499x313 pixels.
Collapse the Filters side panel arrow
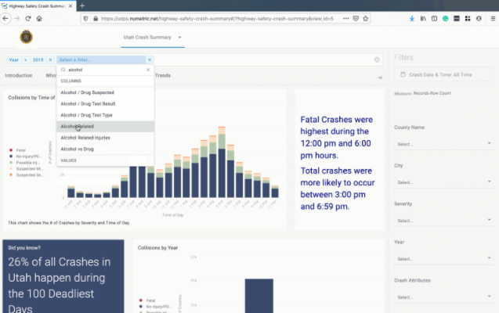pyautogui.click(x=380, y=77)
